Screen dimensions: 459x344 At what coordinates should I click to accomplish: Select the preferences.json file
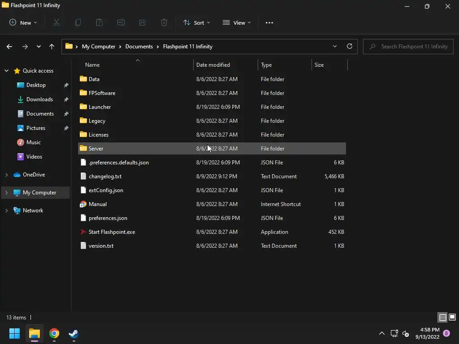[212, 218]
